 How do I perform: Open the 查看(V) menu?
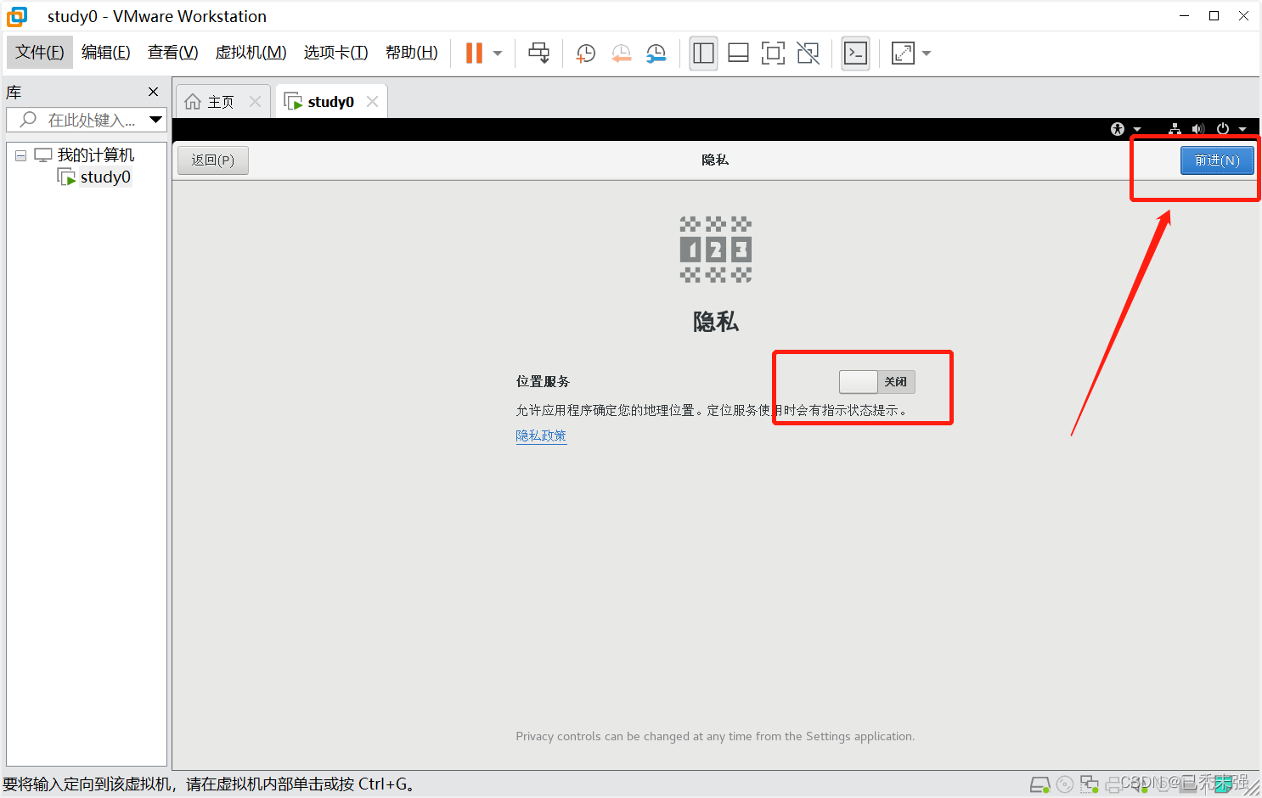173,52
